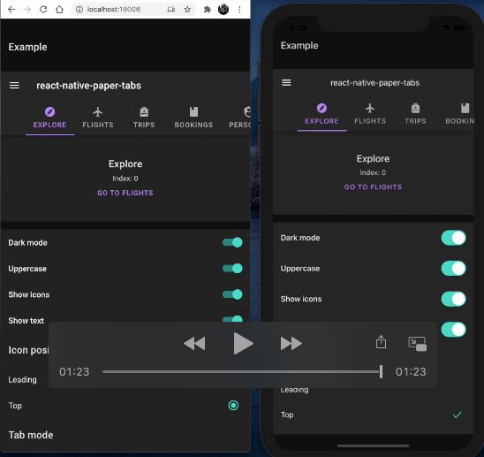Click the playhead at end of timeline
The height and width of the screenshot is (457, 484).
[x=382, y=372]
